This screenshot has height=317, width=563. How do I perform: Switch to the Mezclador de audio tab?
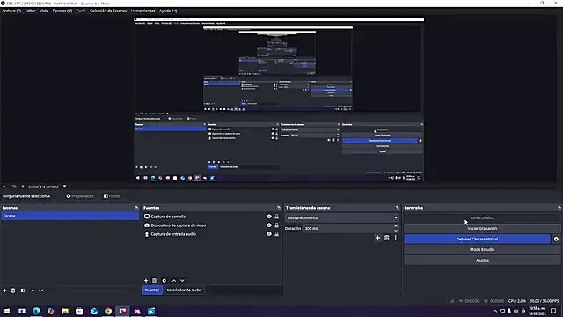(x=184, y=290)
